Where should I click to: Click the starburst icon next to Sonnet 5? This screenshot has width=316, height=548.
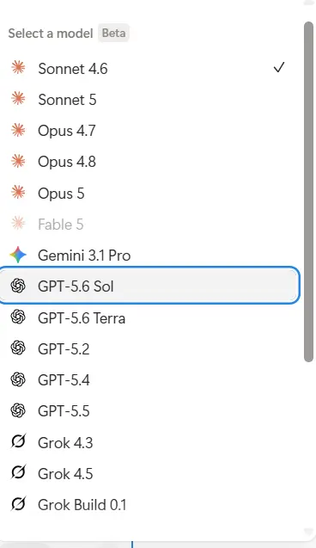(18, 99)
